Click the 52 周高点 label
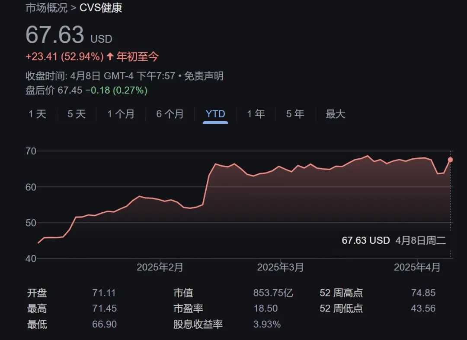Viewport: 467px width, 340px height. click(341, 293)
